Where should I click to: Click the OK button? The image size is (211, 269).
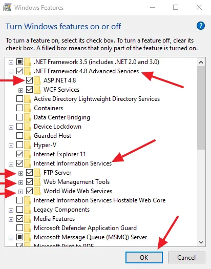click(144, 257)
